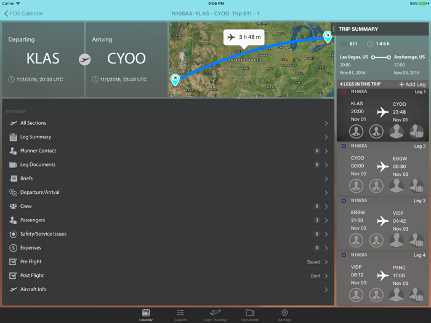Open the Settings gear icon
The height and width of the screenshot is (323, 431).
[284, 313]
